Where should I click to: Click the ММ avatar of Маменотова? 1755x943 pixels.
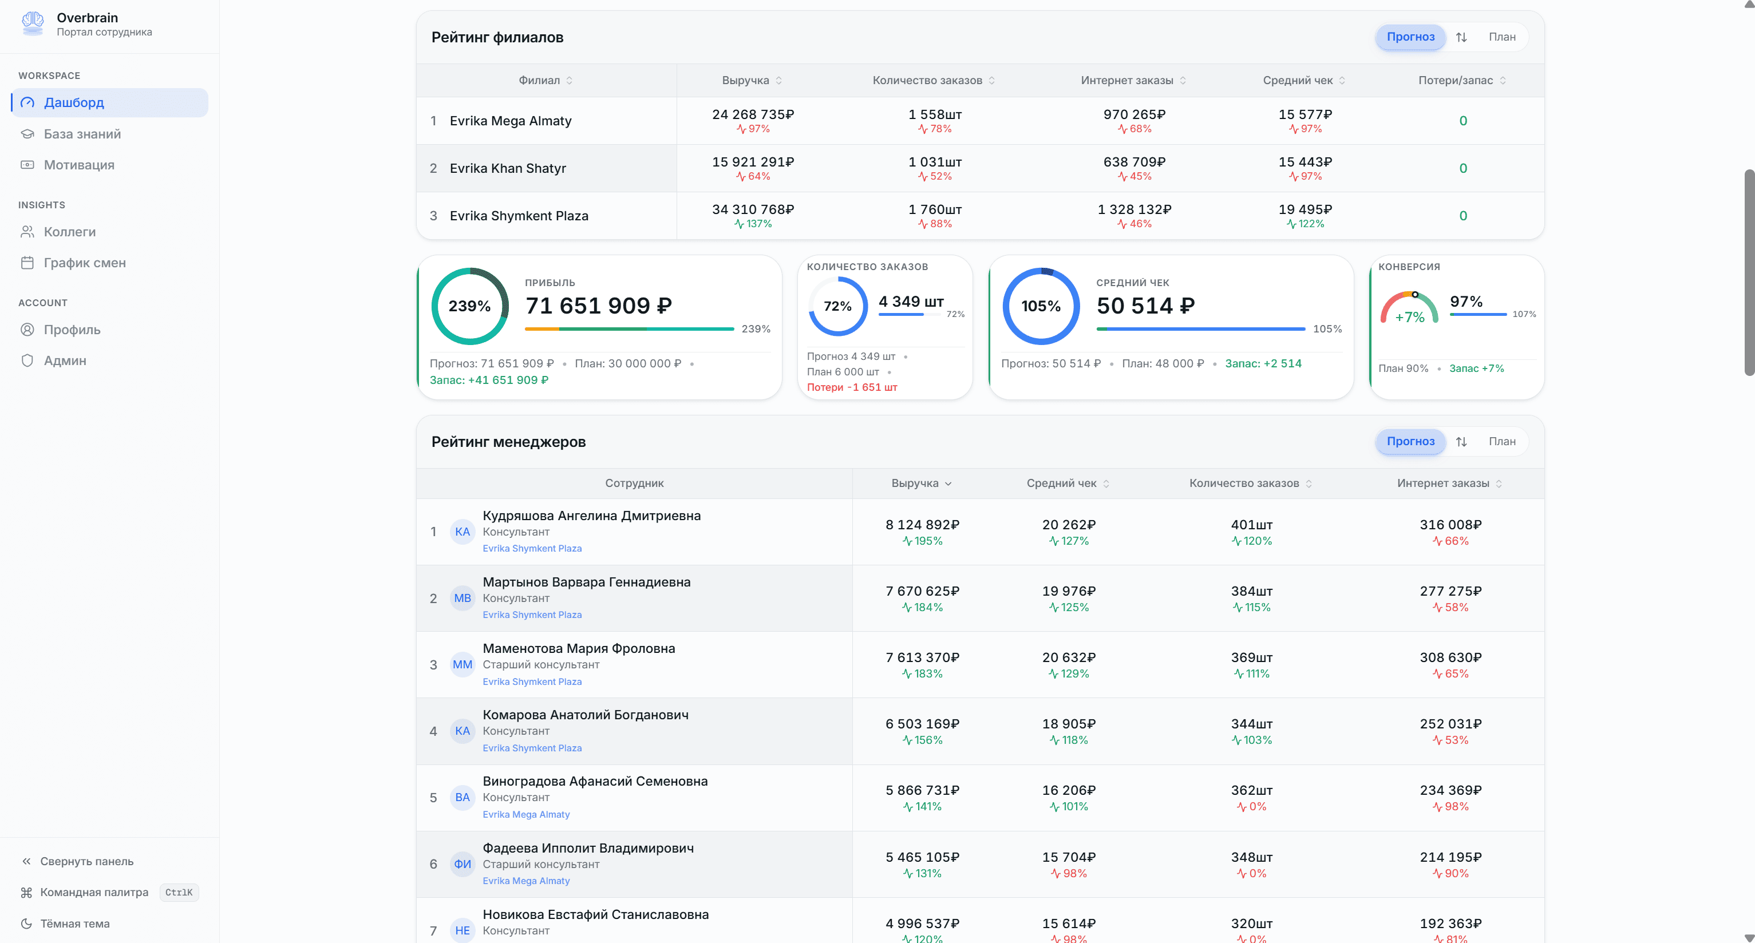tap(463, 664)
